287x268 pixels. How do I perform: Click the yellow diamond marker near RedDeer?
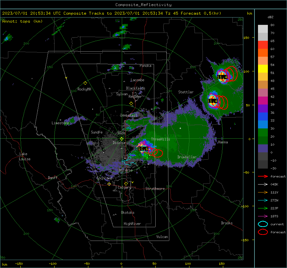pyautogui.click(x=131, y=104)
